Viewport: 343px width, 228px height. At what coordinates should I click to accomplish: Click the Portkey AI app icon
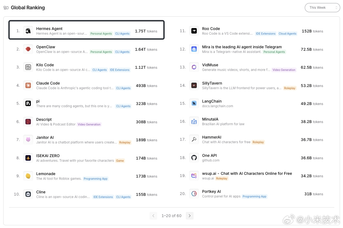point(194,194)
